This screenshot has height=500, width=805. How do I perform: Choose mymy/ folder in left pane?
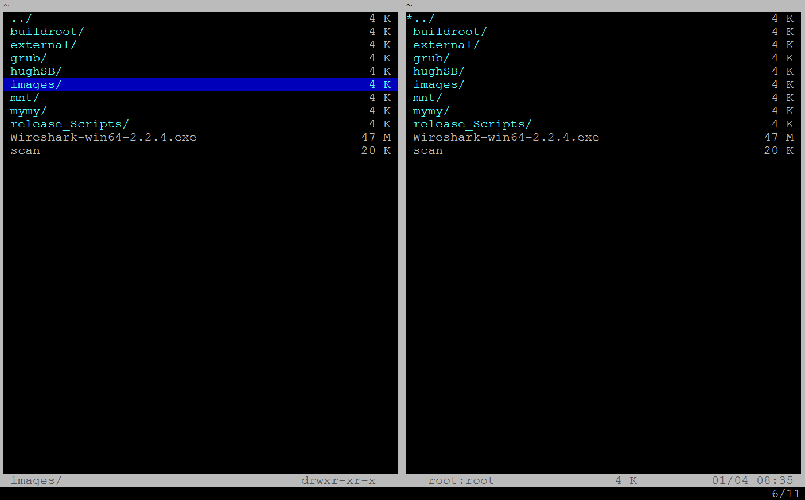[x=28, y=111]
